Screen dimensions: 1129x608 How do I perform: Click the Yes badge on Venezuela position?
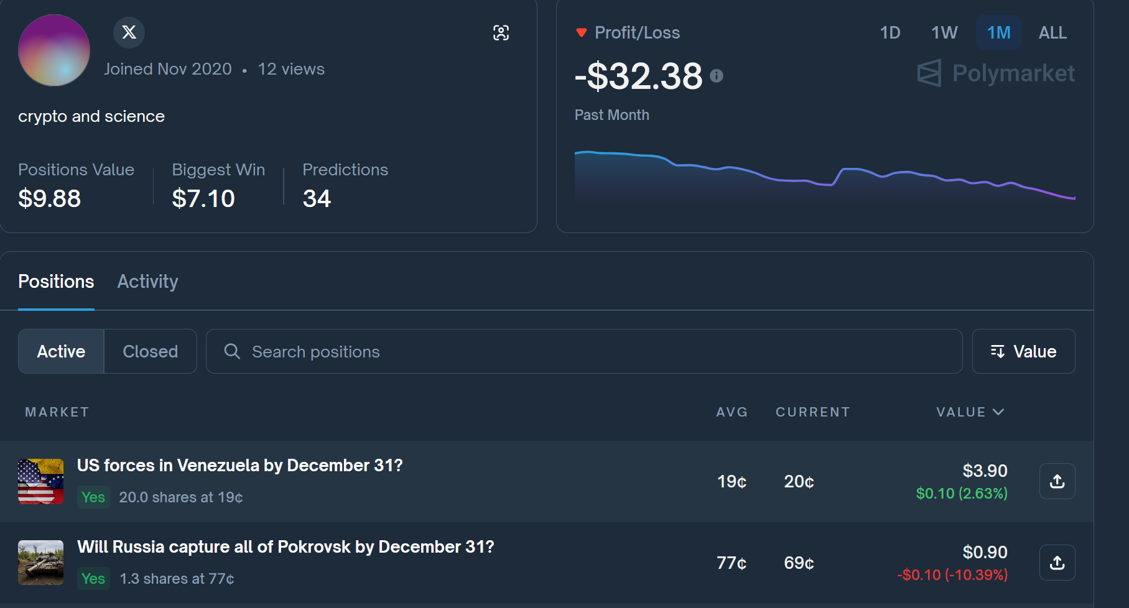tap(93, 497)
